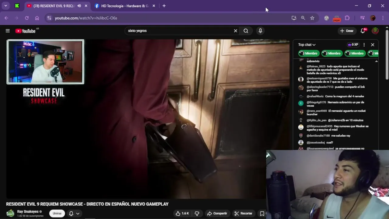The height and width of the screenshot is (219, 389).
Task: Click the video title RESIDENT EVIL 9 REQUIEM SHOWCASE
Action: tap(87, 204)
